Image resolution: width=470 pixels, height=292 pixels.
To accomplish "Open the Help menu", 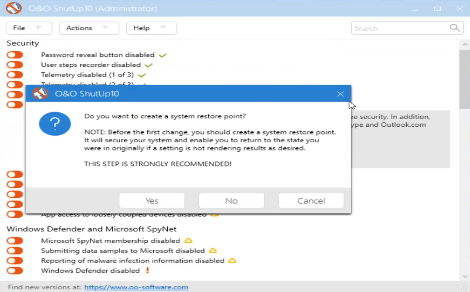I will coord(151,28).
